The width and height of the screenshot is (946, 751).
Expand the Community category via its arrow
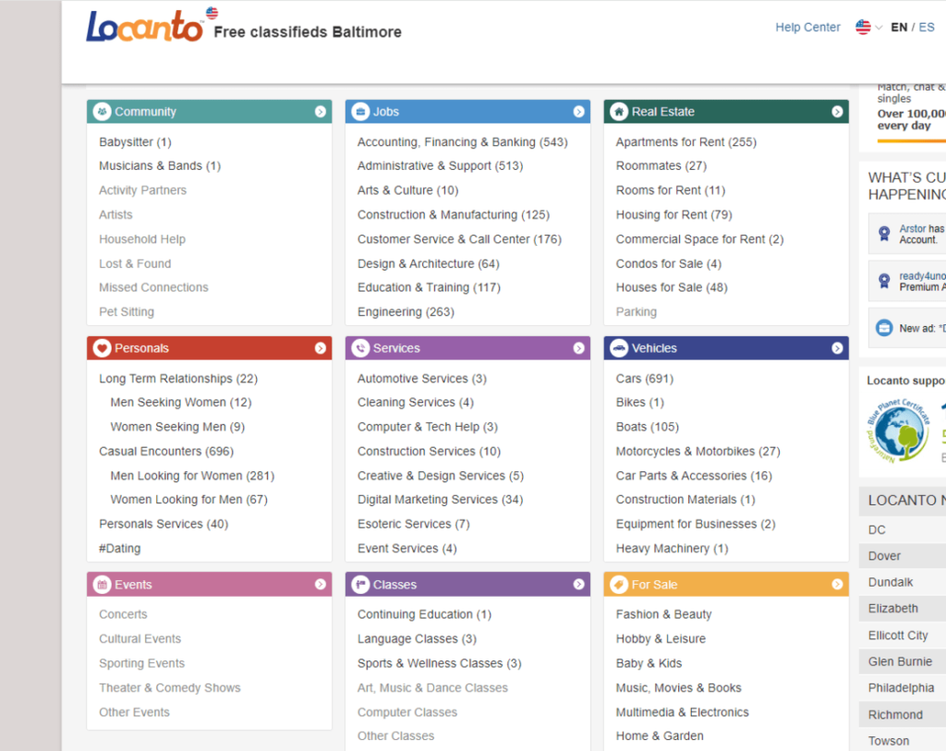point(321,111)
